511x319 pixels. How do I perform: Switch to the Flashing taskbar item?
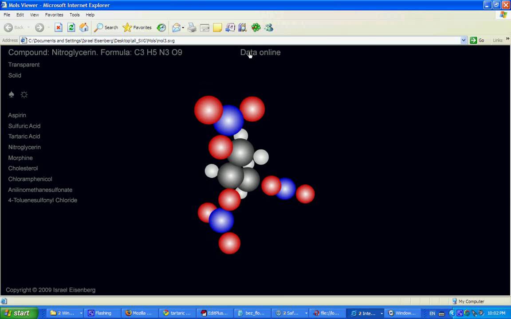pyautogui.click(x=103, y=313)
